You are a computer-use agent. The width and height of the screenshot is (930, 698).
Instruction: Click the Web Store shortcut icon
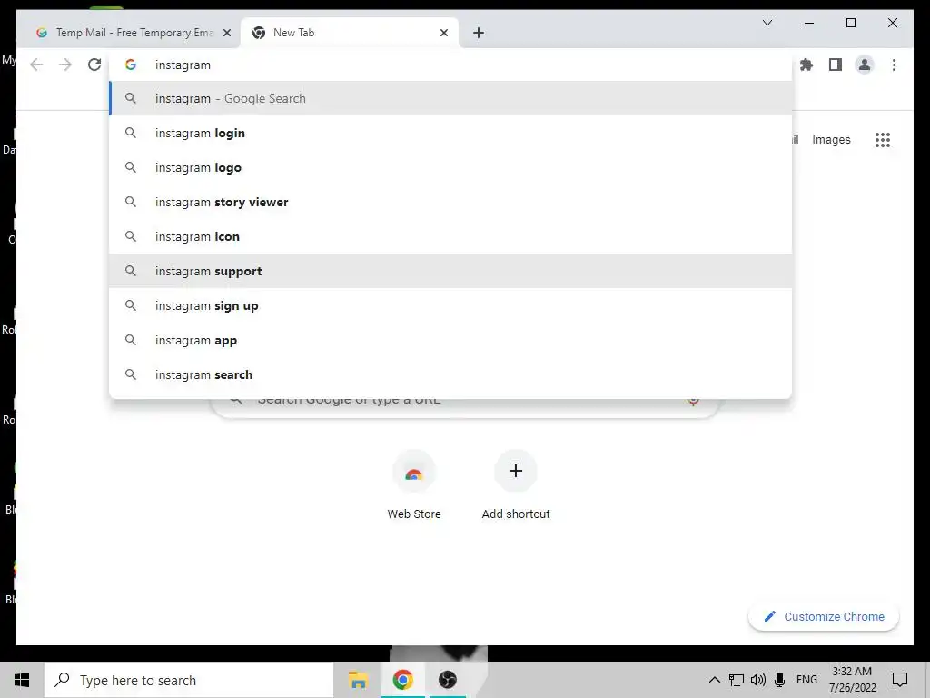click(414, 472)
